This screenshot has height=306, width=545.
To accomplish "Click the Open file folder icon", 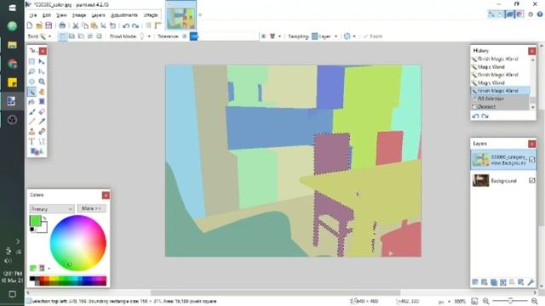I will [39, 25].
